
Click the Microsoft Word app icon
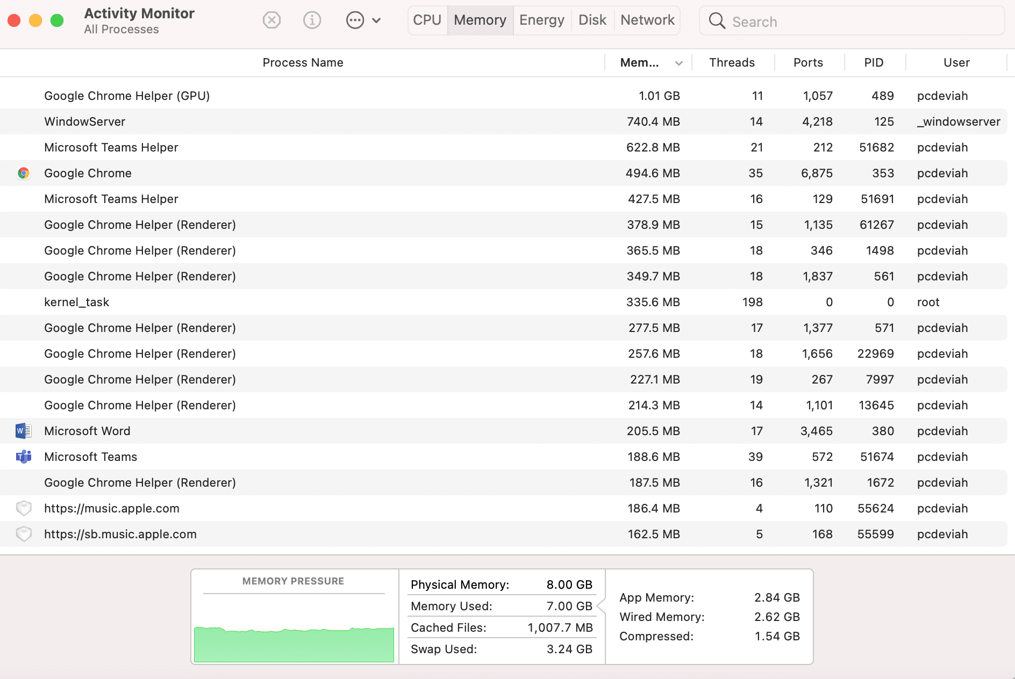[x=23, y=431]
